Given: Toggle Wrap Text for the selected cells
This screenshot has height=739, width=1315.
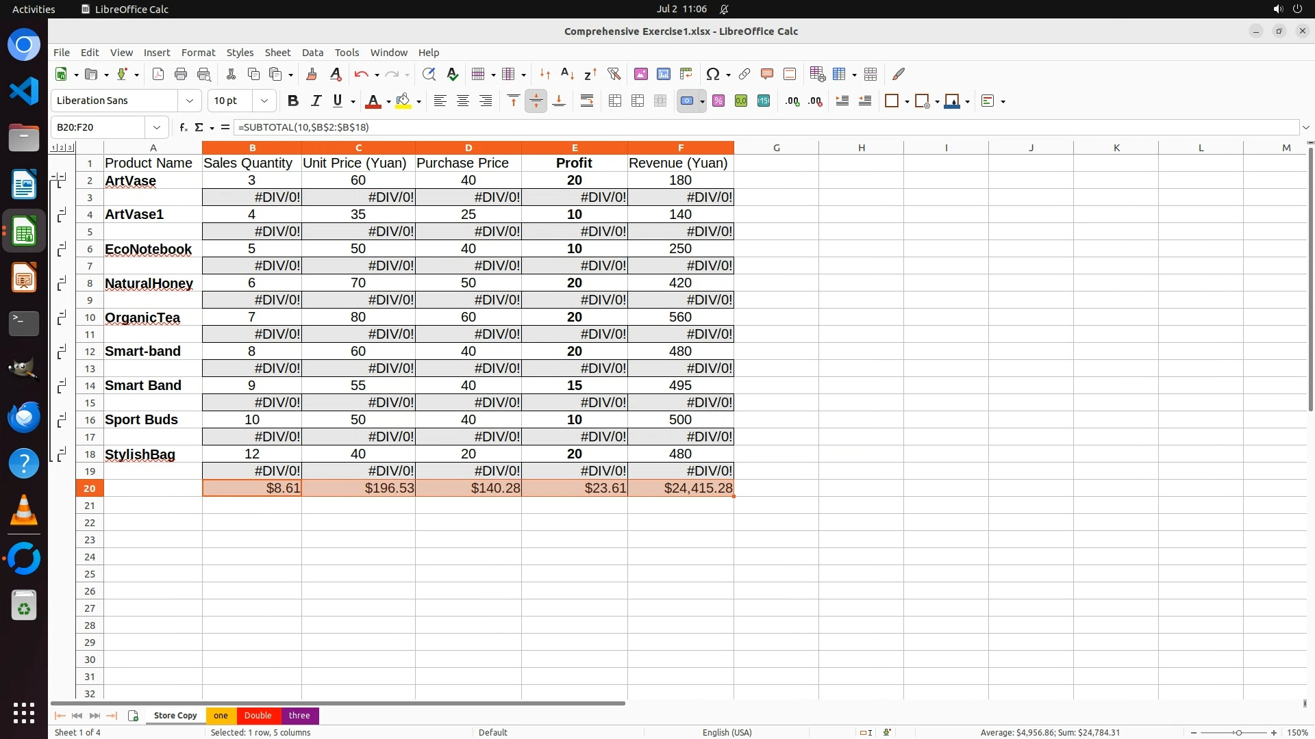Looking at the screenshot, I should pyautogui.click(x=587, y=101).
